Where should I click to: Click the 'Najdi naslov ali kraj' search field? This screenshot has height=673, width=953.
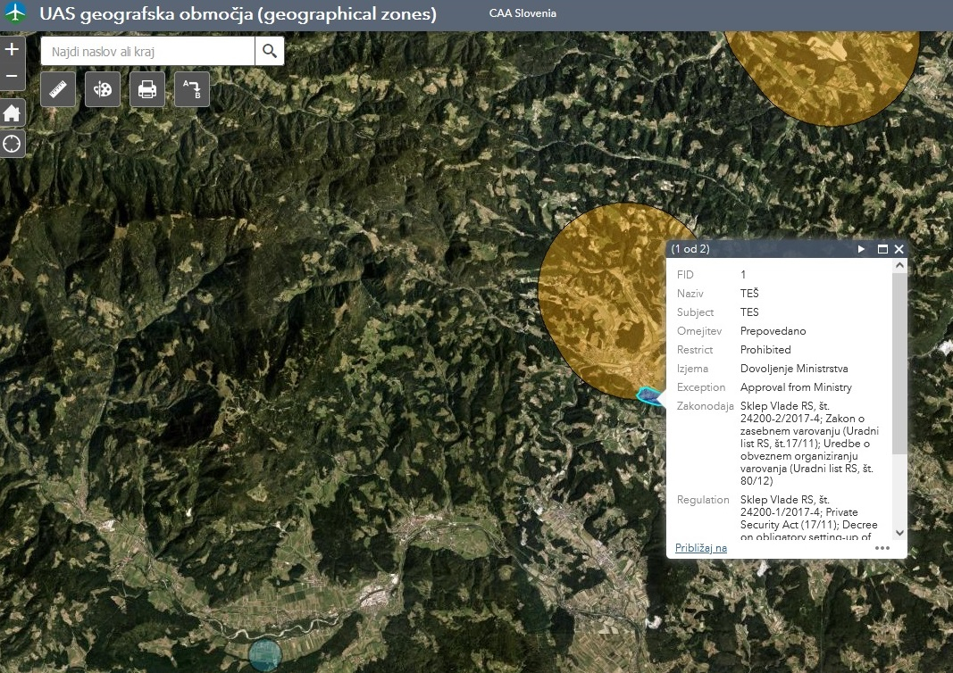(147, 52)
